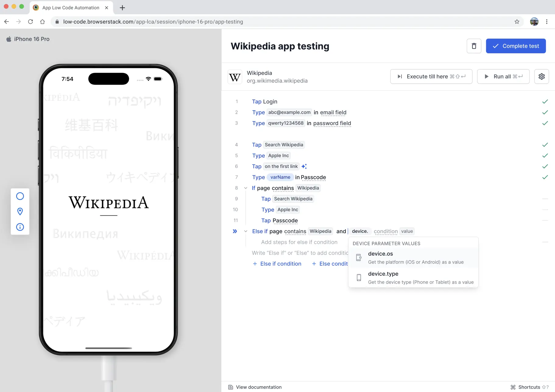The height and width of the screenshot is (392, 555).
Task: Edit Apple Inc value in step 10
Action: [288, 210]
